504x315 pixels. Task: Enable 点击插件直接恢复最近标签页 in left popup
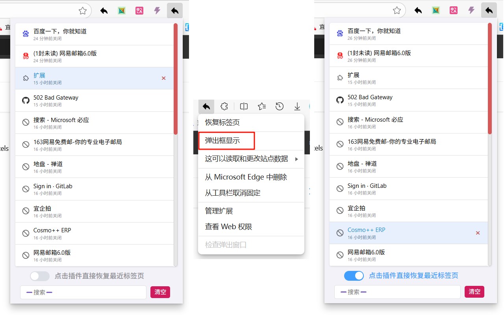[39, 276]
